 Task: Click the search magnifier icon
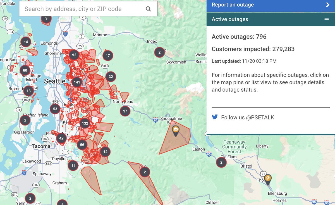click(x=148, y=9)
